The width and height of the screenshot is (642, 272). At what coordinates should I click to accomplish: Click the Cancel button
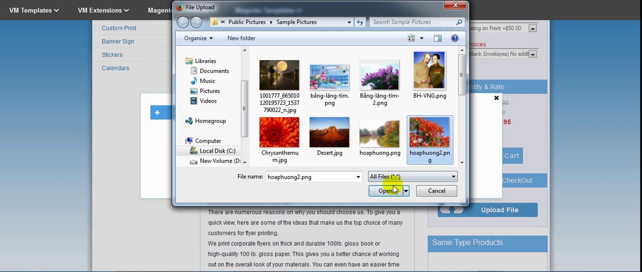(x=436, y=191)
